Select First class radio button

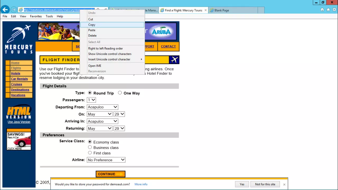click(90, 153)
